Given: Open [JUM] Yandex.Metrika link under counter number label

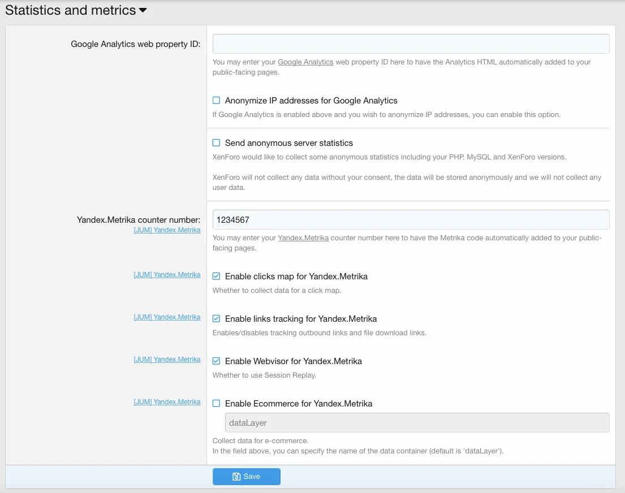Looking at the screenshot, I should coord(167,230).
